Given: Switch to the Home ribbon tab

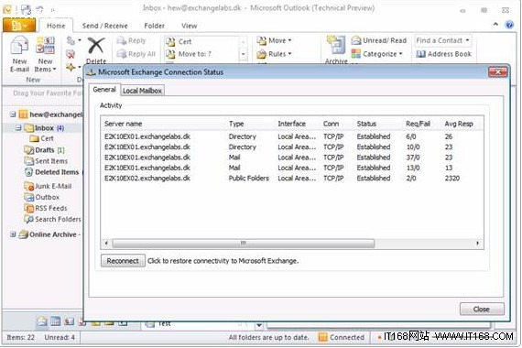Looking at the screenshot, I should point(56,26).
